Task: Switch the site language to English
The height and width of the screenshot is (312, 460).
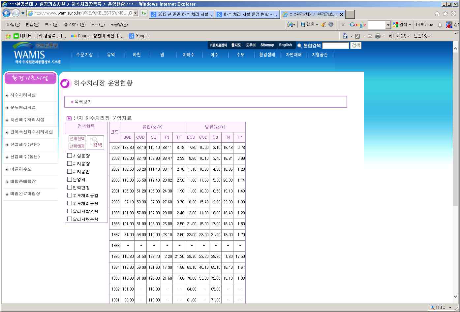Action: pyautogui.click(x=285, y=45)
